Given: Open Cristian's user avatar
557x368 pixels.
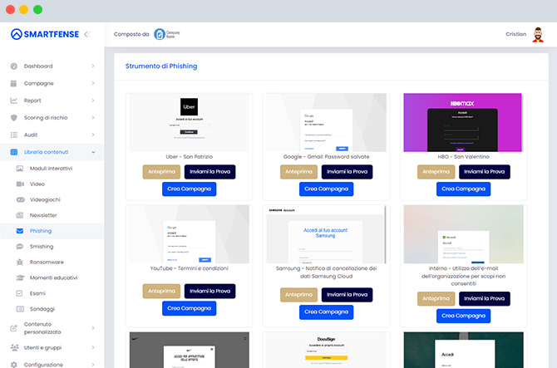Looking at the screenshot, I should (538, 34).
